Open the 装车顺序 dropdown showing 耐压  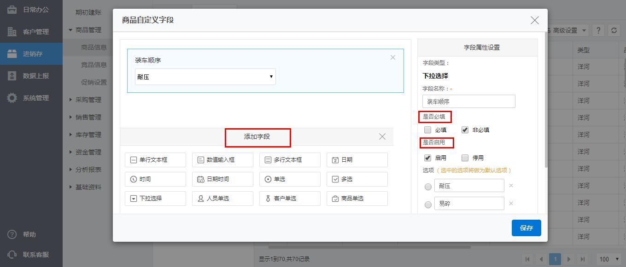[205, 77]
